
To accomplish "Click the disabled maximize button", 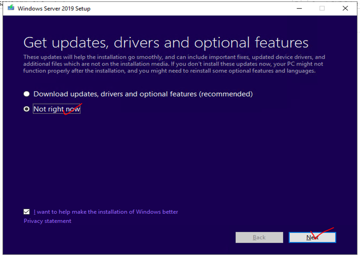I will pos(322,8).
